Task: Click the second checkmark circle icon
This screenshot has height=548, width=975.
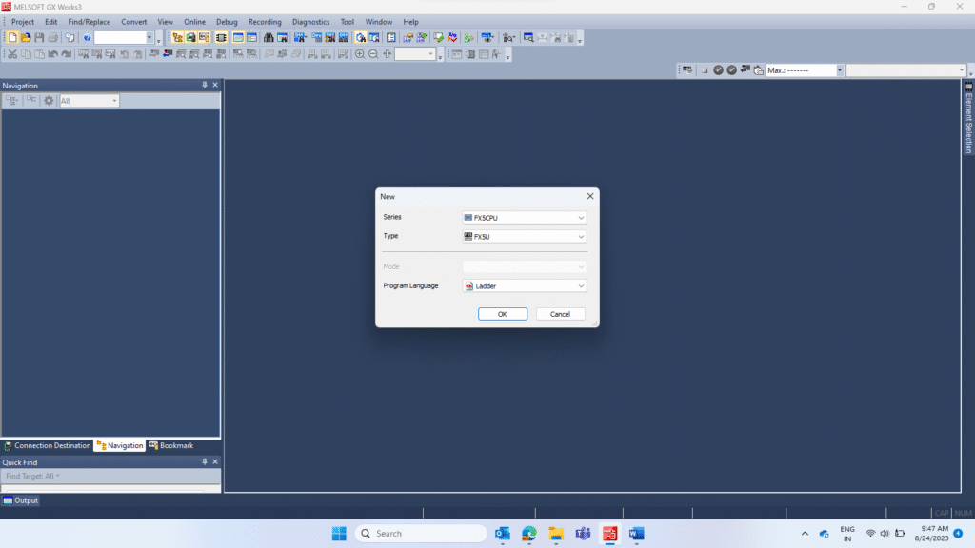Action: 732,70
